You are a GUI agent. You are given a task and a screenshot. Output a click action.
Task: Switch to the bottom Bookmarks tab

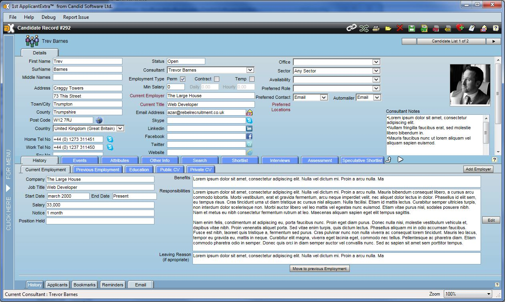84,285
